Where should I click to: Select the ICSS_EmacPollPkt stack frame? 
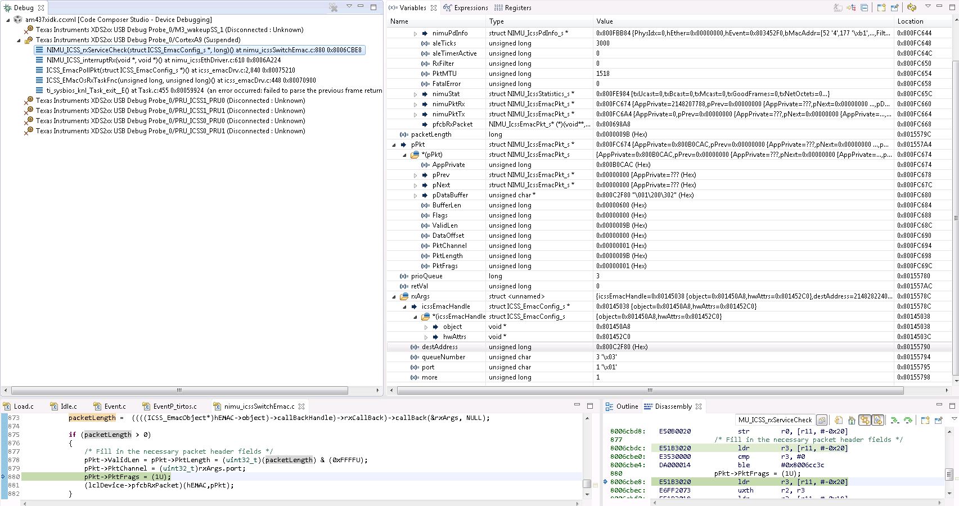pyautogui.click(x=170, y=70)
